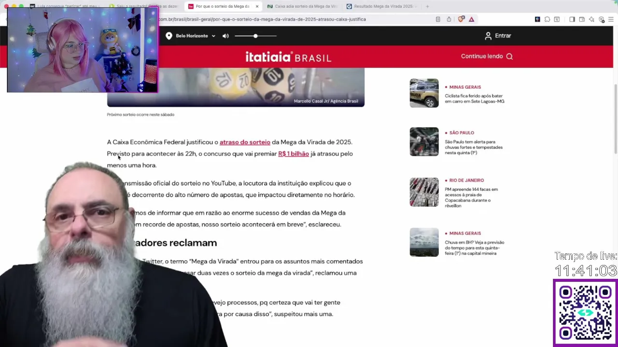
Task: Open reader mode icon in address bar
Action: [x=438, y=19]
